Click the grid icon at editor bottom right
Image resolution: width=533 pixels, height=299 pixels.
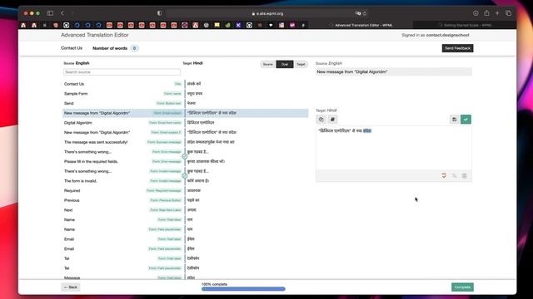465,175
